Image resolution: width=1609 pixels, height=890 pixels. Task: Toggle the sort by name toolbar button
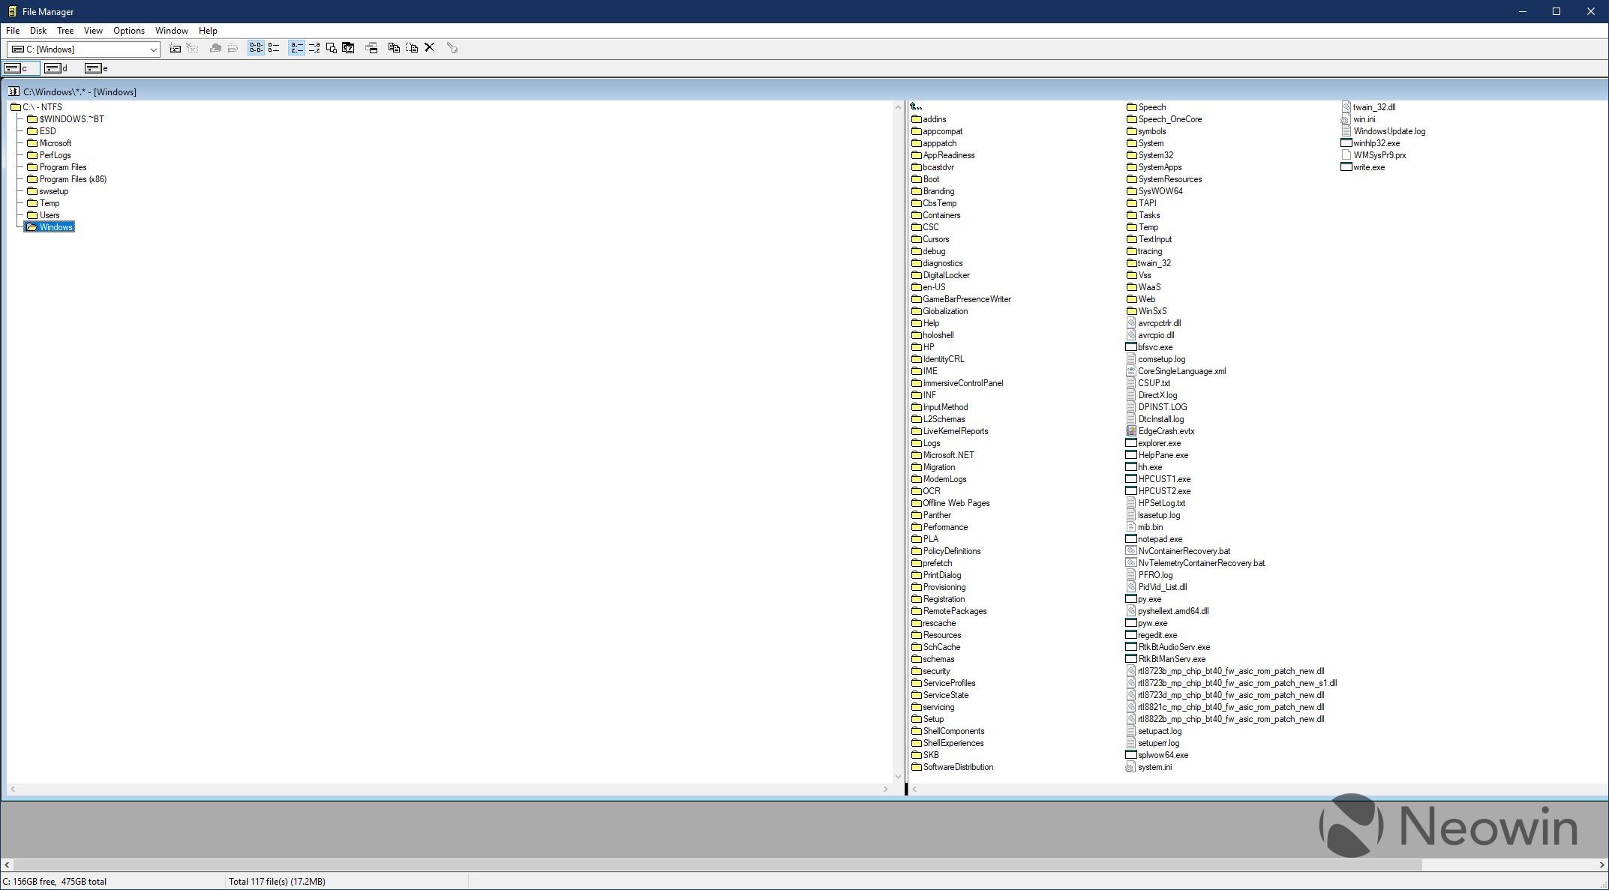click(x=296, y=48)
